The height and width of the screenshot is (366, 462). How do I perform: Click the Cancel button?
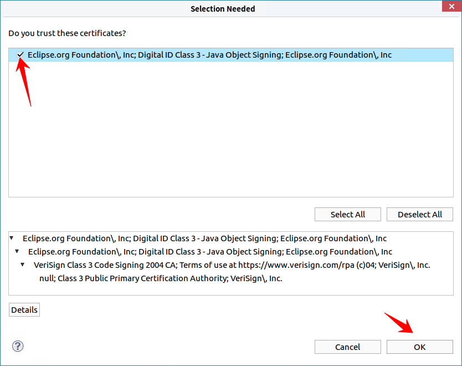(348, 347)
